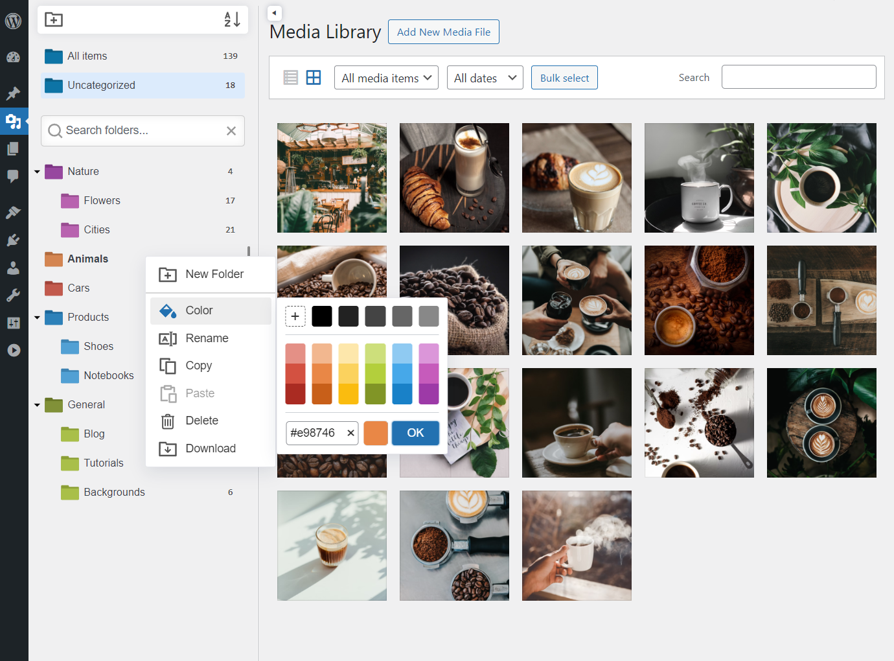Open the glass coffee with shadows thumbnail
This screenshot has height=661, width=894.
click(x=332, y=546)
